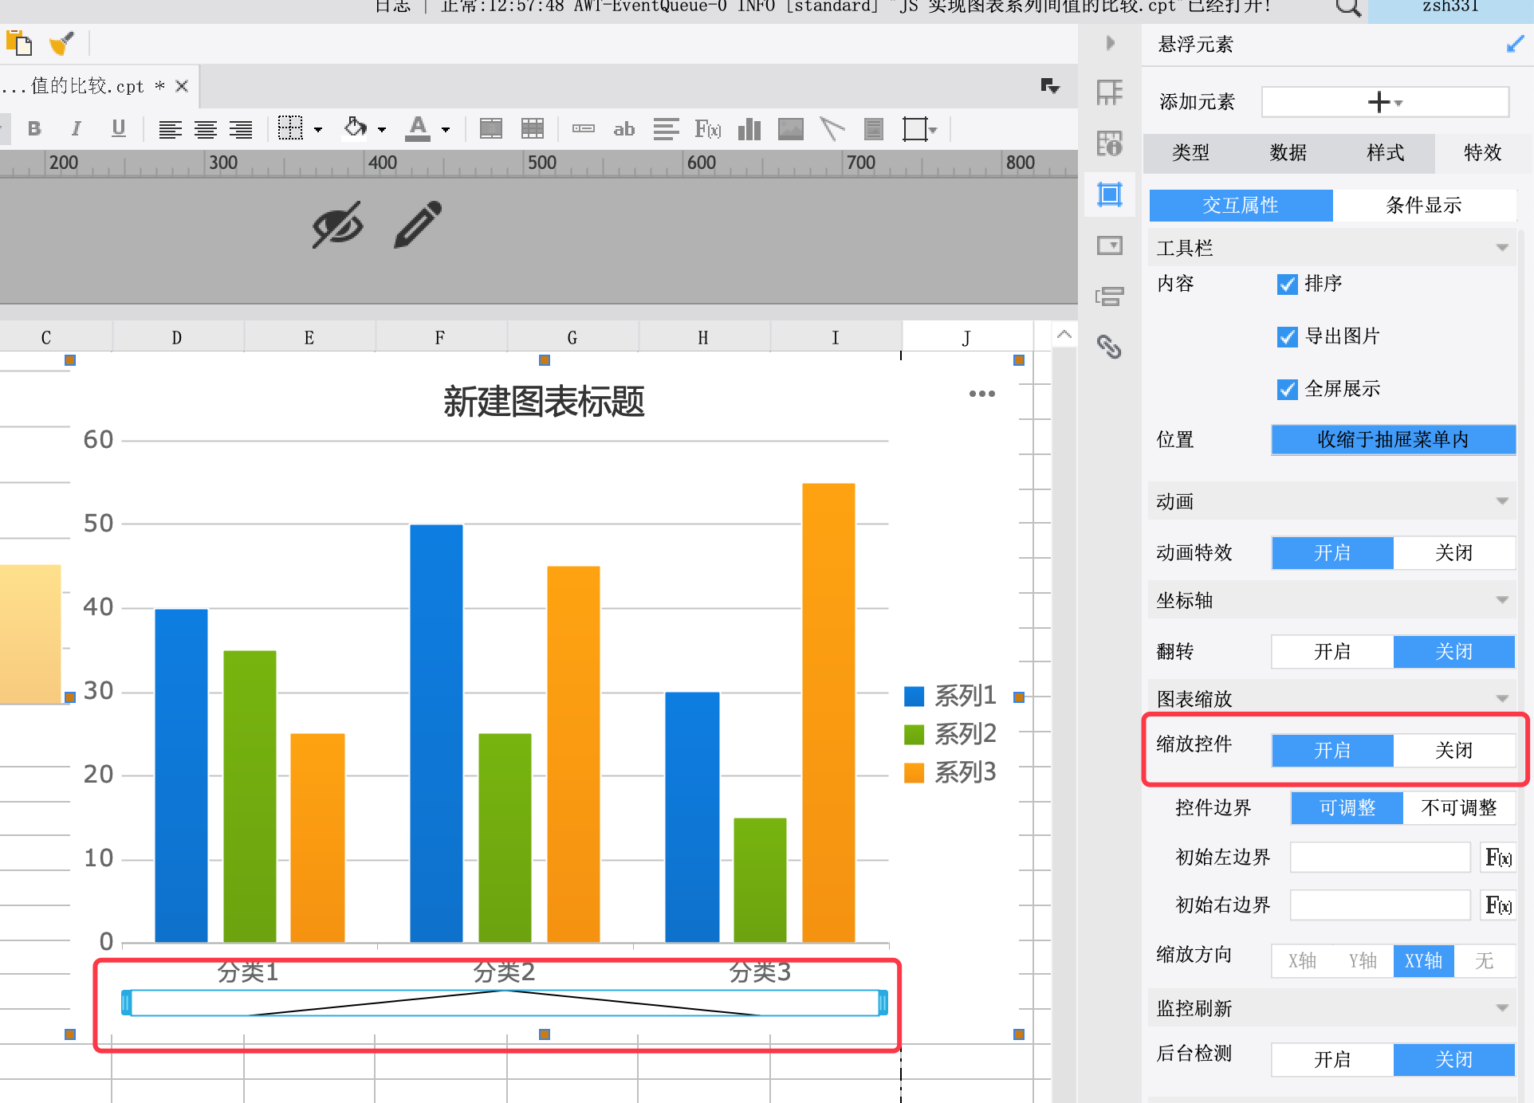
Task: Insert a chart using bar chart icon
Action: tap(749, 128)
